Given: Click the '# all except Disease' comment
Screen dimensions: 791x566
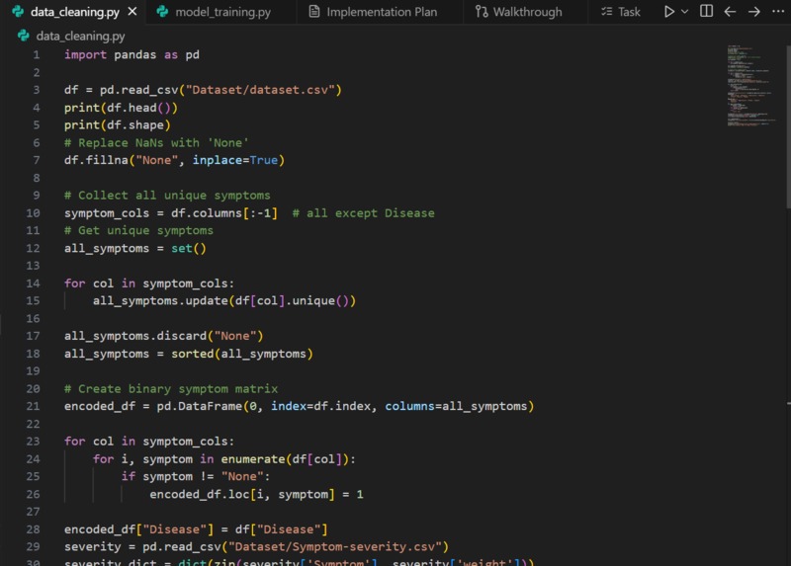Looking at the screenshot, I should (363, 213).
